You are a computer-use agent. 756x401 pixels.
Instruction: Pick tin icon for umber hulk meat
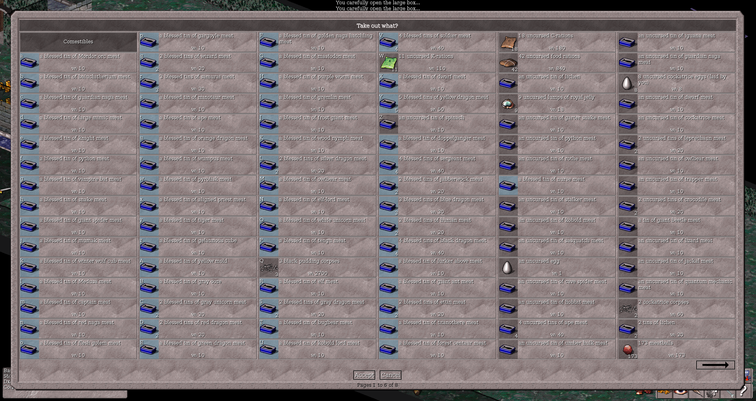(x=508, y=349)
